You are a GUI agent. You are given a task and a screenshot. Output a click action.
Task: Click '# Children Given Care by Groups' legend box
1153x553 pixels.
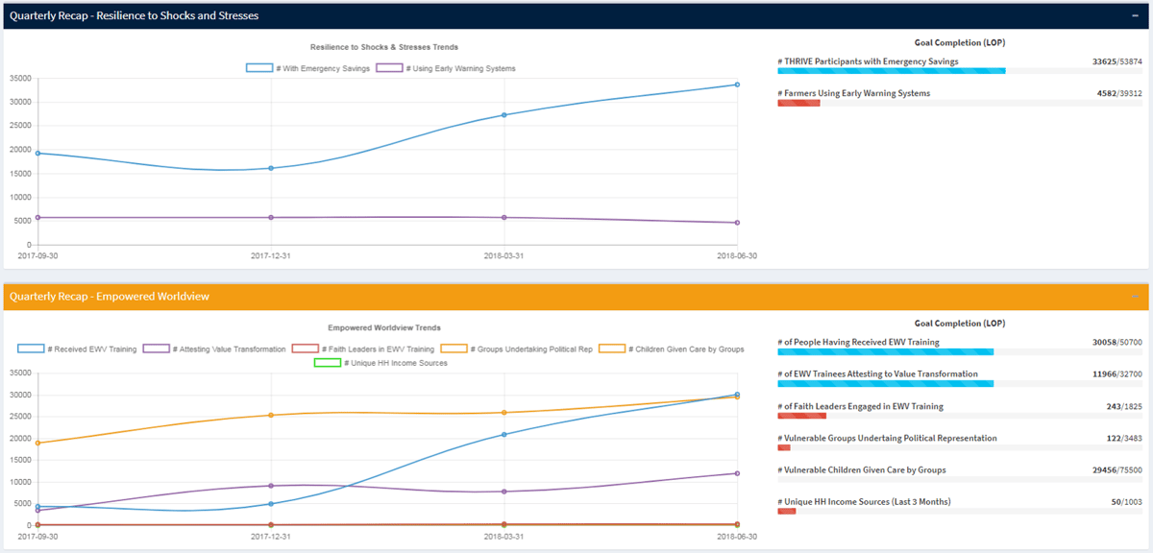pos(612,349)
